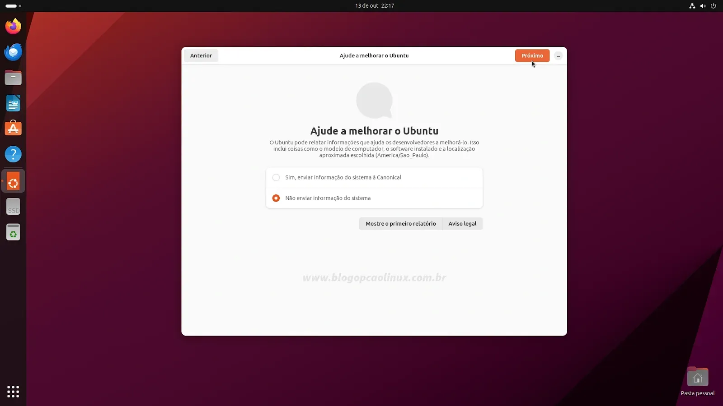Open network status icon in top bar
The height and width of the screenshot is (406, 723).
point(692,6)
